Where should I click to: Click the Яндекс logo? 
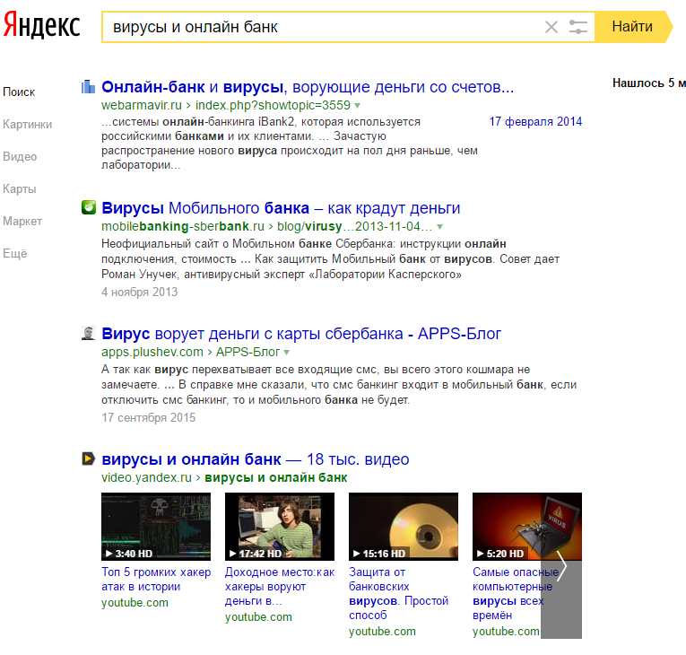pyautogui.click(x=42, y=25)
